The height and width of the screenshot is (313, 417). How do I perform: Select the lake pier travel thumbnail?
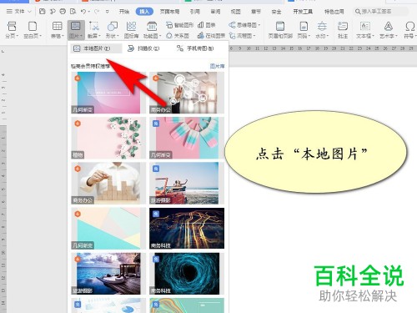coord(108,274)
